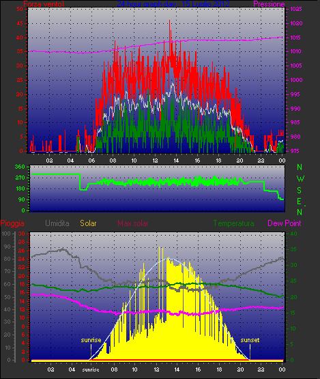Click the 'sunrise' marker label in solar chart
Screen dimensions: 320x379
click(91, 340)
